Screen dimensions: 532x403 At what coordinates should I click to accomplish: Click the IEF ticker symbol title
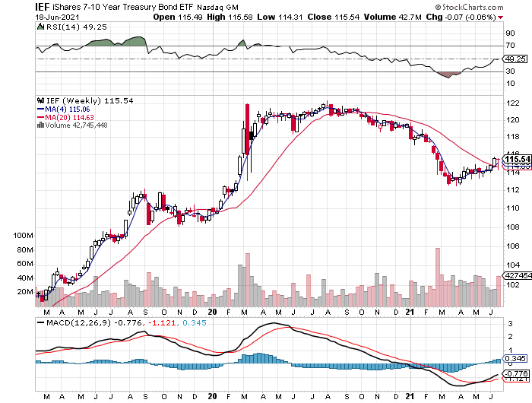tap(43, 7)
